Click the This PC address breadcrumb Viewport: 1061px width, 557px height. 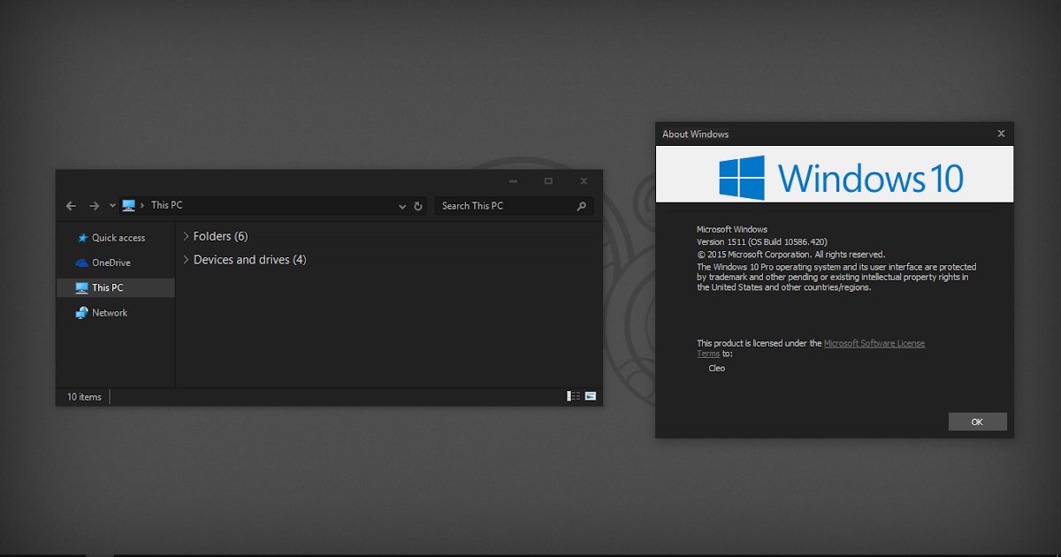coord(166,205)
